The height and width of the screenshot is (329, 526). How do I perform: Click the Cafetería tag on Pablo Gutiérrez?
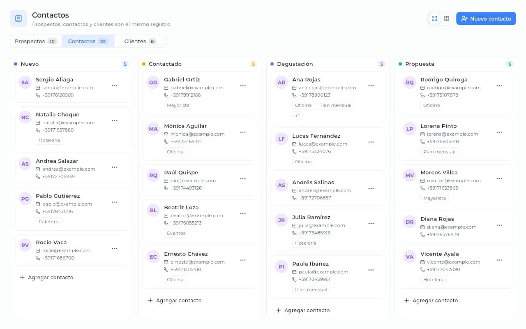(49, 222)
